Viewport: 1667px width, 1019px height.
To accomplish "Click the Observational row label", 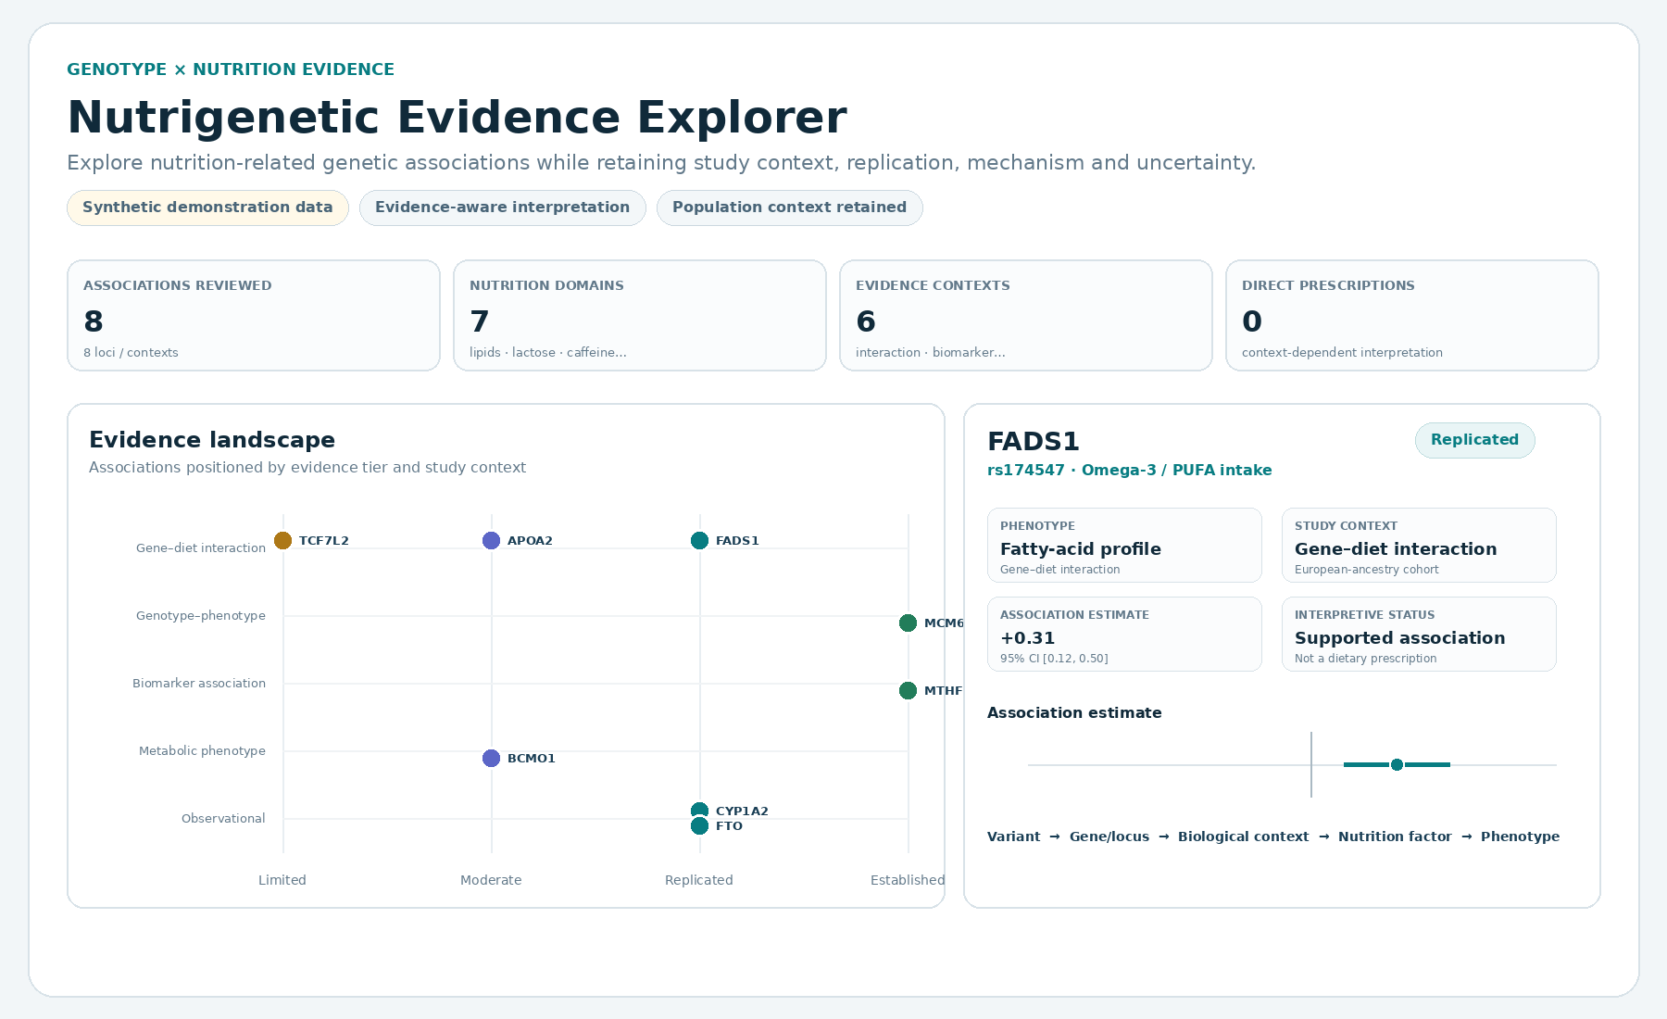I will [x=223, y=819].
